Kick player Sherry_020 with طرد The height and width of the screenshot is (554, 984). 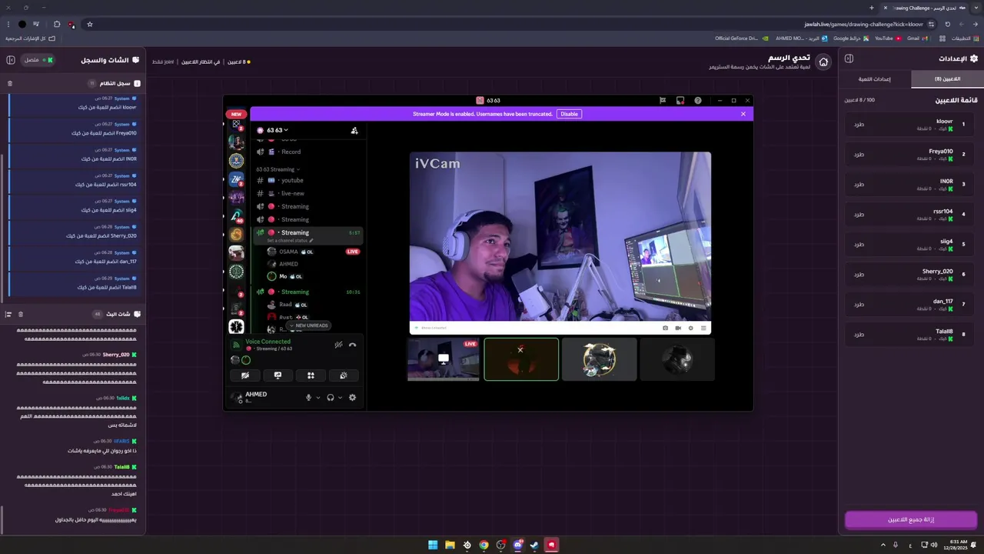[859, 275]
